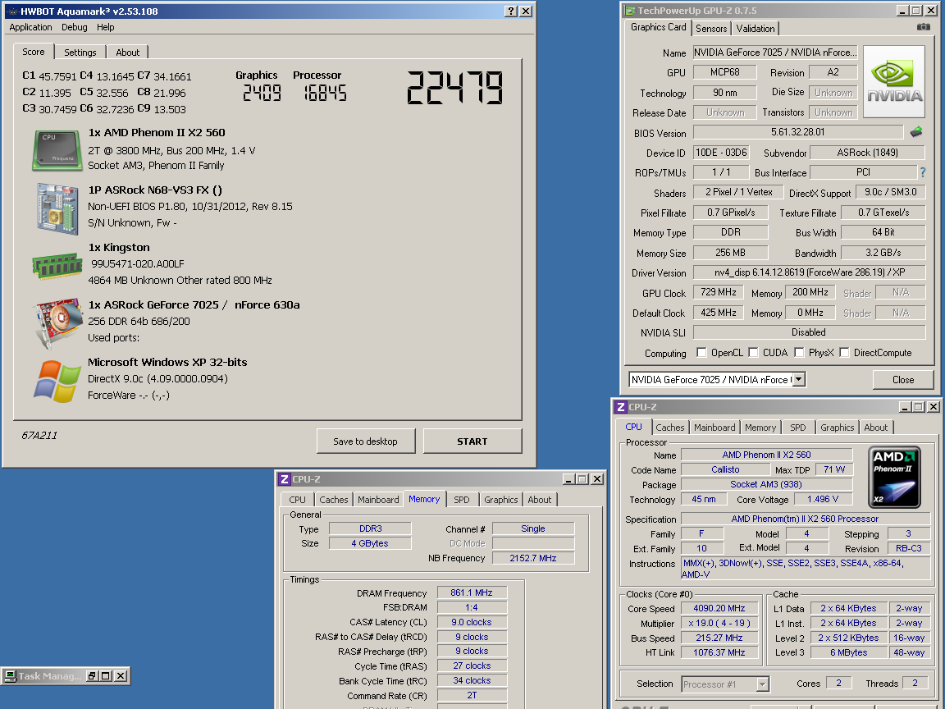945x709 pixels.
Task: Click the BIOS save chip icon in GPU-Z
Action: coord(916,131)
